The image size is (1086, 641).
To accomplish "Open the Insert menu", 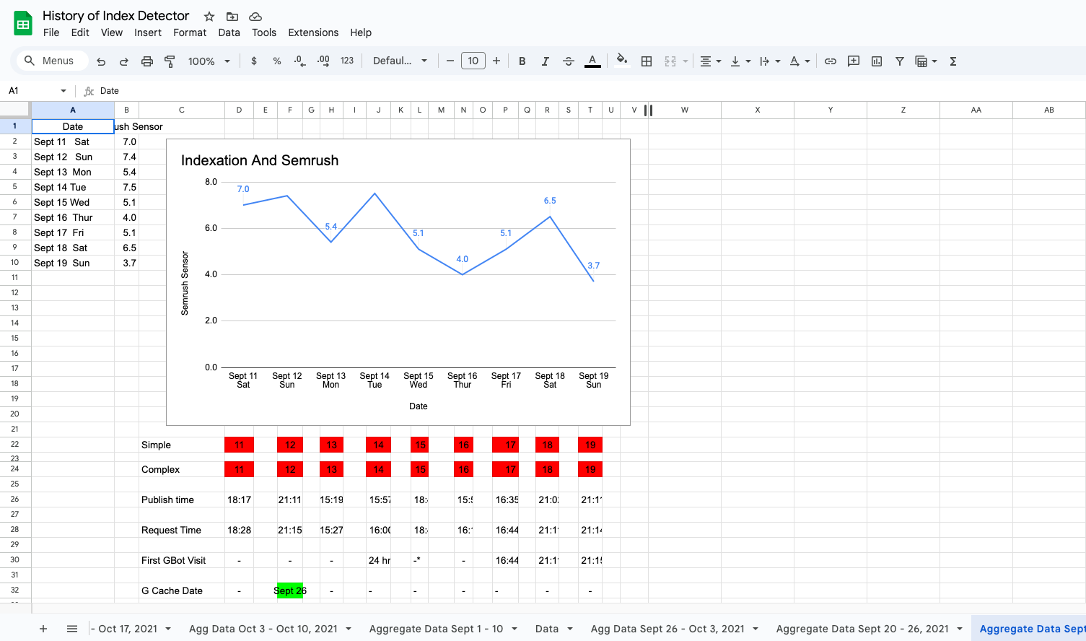I will pyautogui.click(x=148, y=32).
